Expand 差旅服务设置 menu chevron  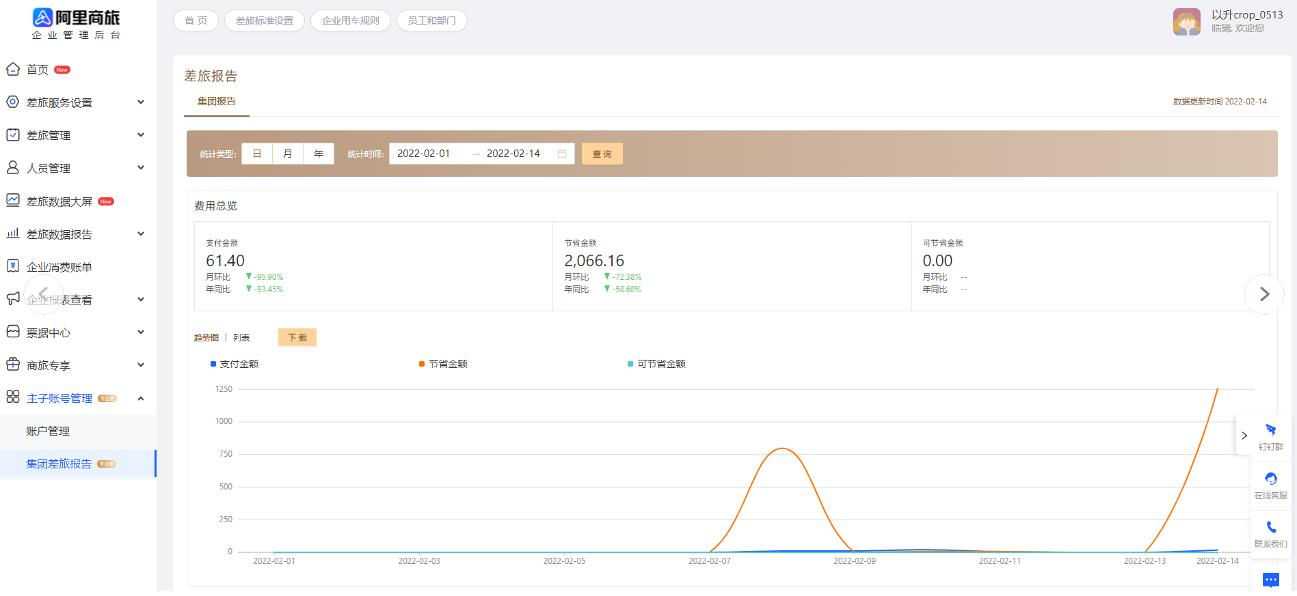141,102
